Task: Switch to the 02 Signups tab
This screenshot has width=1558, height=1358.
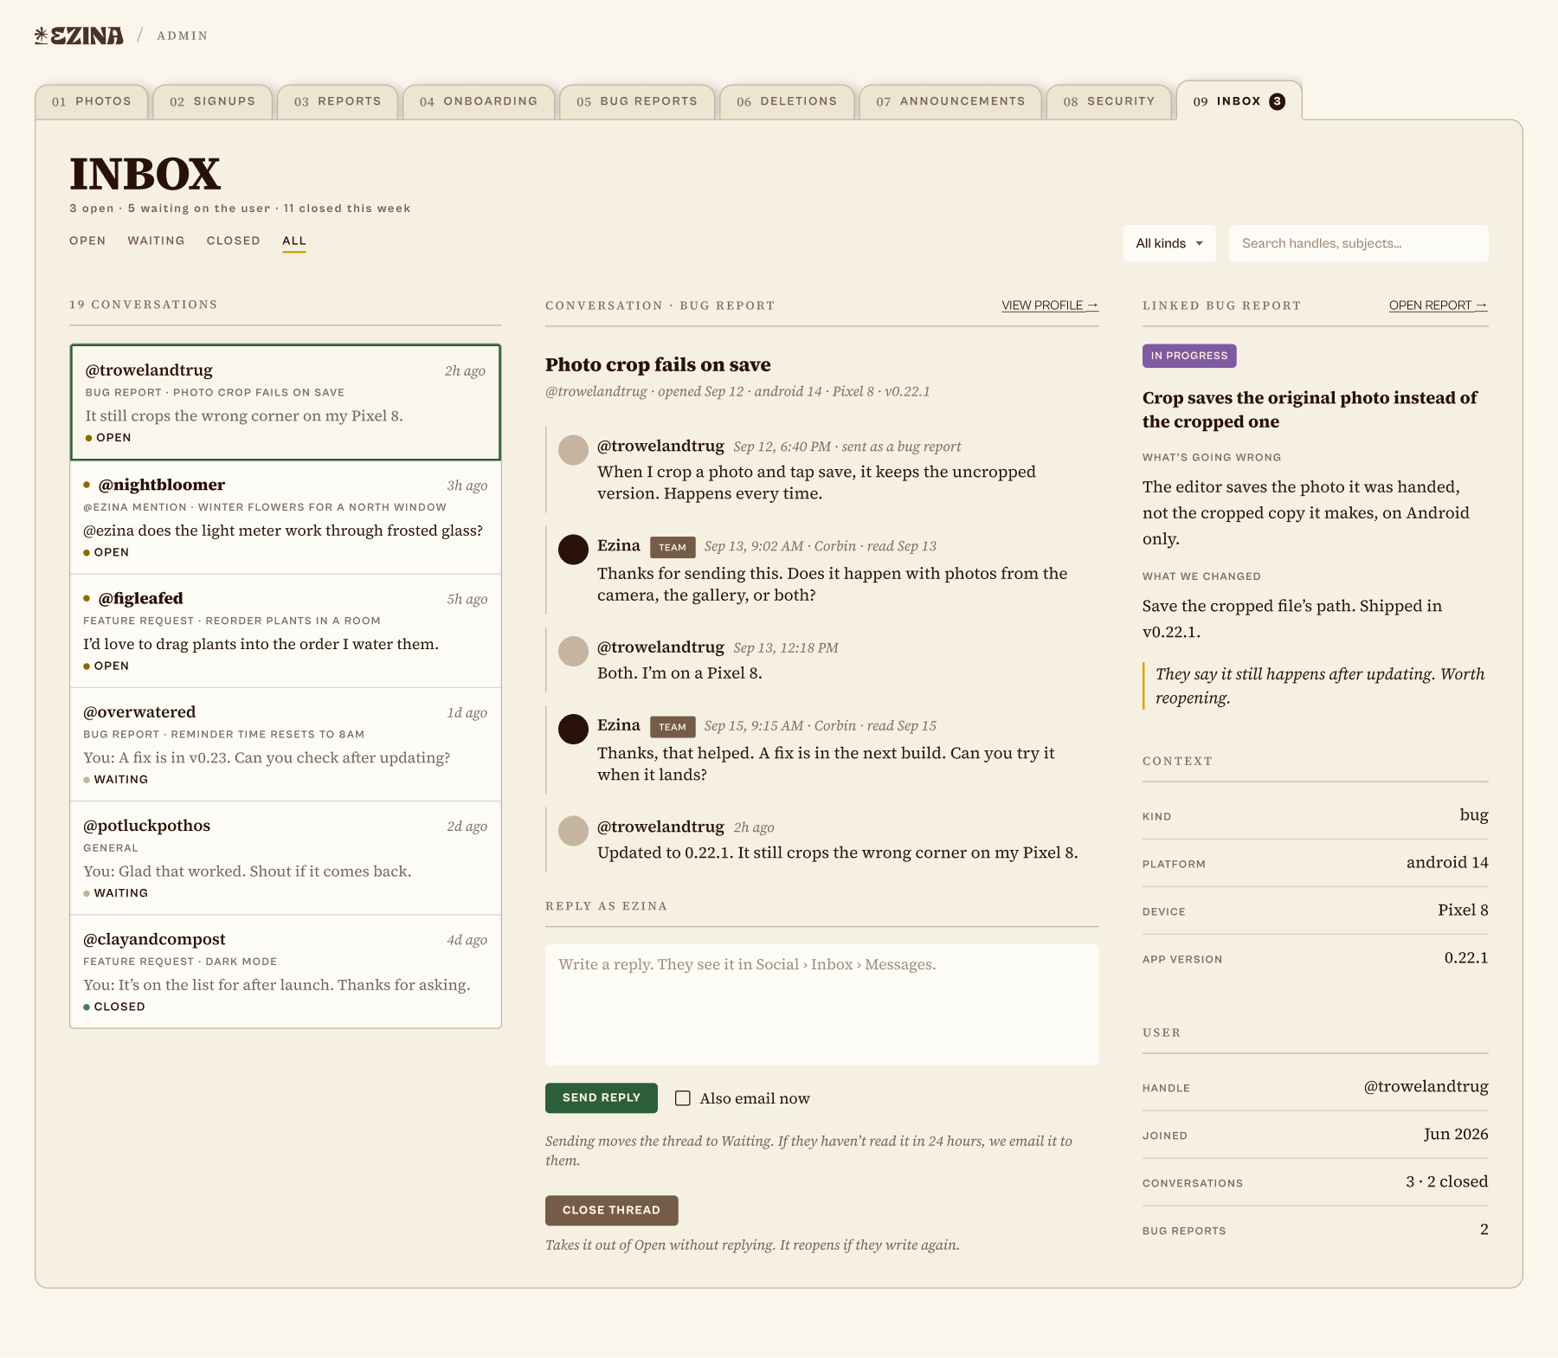Action: point(213,101)
